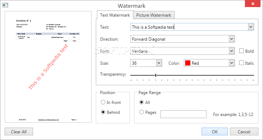This screenshot has width=263, height=140.
Task: Open the Color dropdown arrow
Action: click(x=231, y=63)
